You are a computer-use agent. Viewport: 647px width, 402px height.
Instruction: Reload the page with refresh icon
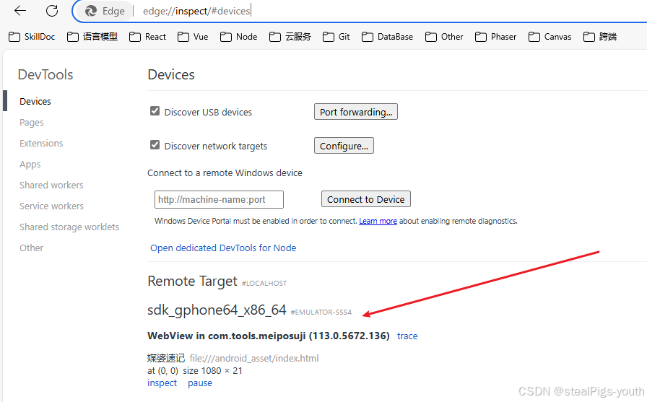52,11
